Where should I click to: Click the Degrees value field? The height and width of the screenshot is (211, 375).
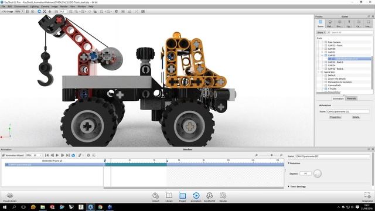[x=305, y=173]
